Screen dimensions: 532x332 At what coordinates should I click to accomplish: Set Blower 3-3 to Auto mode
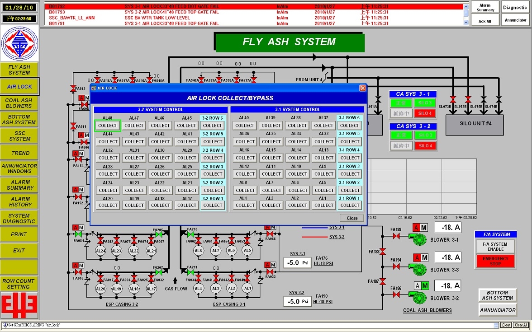click(x=417, y=258)
